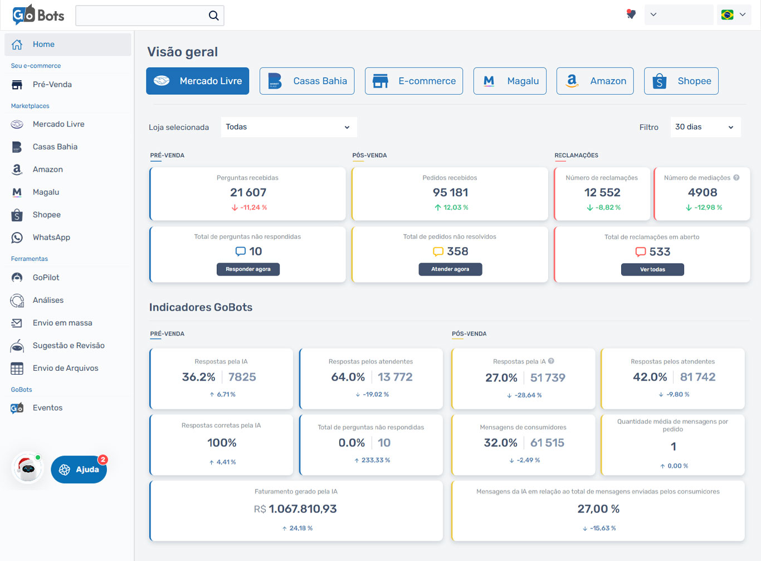Open Pré-Venda in the sidebar
Viewport: 761px width, 561px height.
[52, 85]
